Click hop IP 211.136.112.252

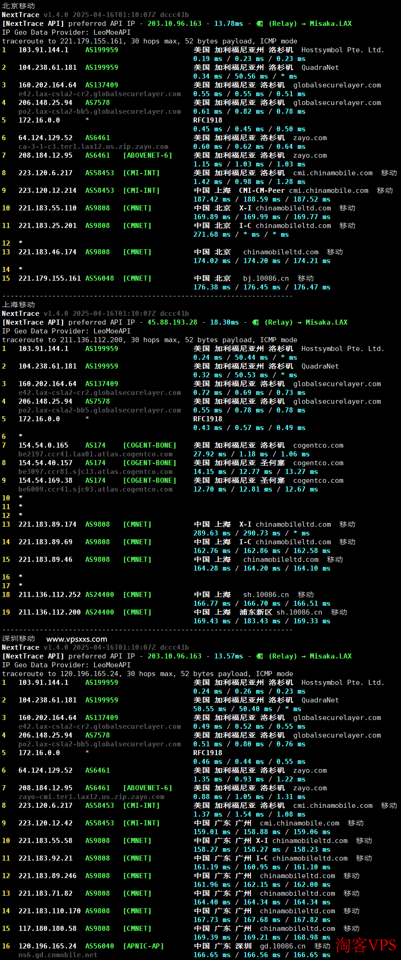tap(49, 594)
